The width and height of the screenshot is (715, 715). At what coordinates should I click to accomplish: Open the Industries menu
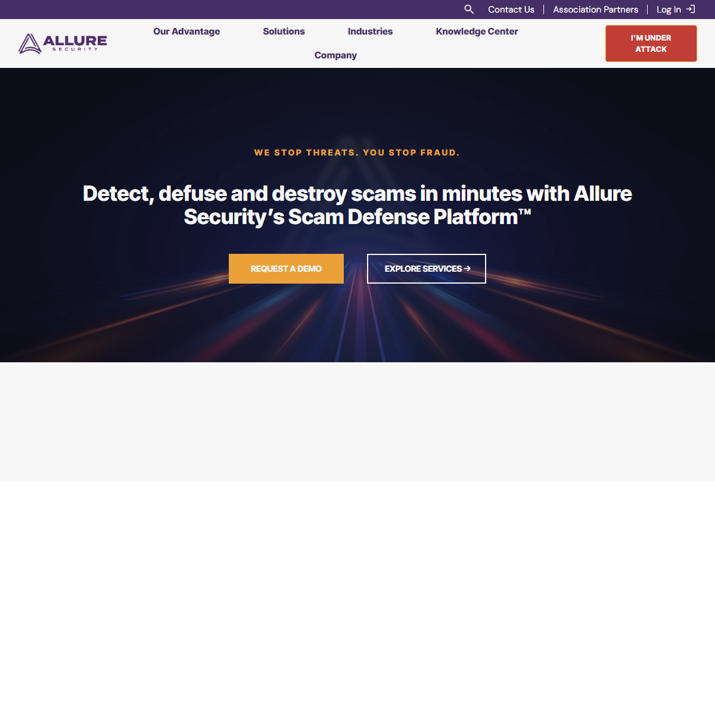tap(370, 32)
